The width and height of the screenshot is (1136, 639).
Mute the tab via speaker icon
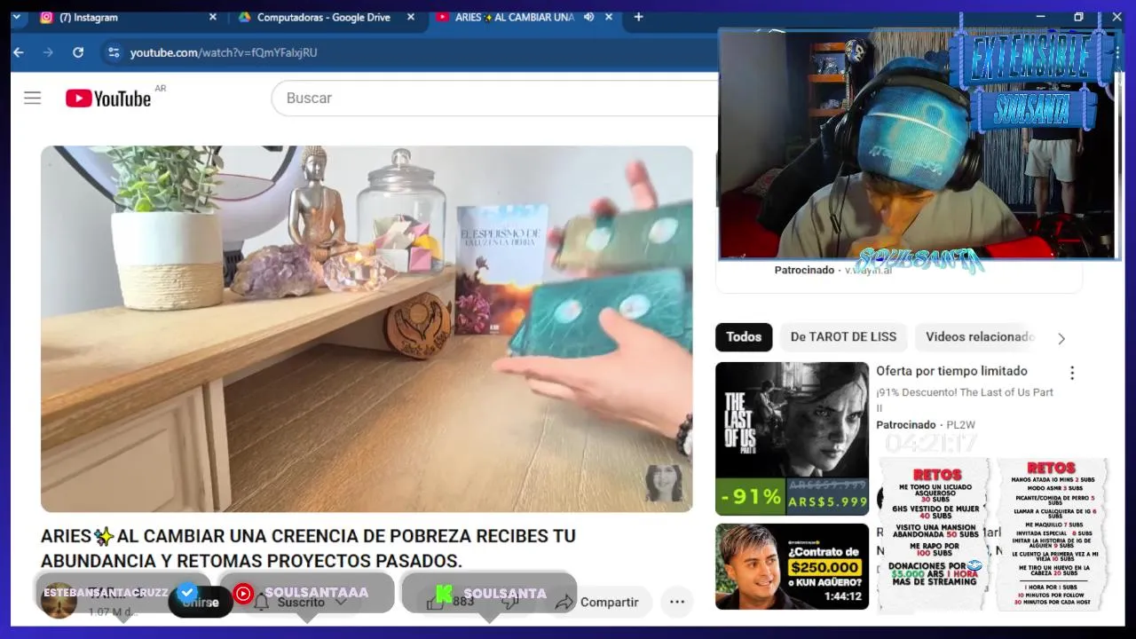tap(588, 17)
